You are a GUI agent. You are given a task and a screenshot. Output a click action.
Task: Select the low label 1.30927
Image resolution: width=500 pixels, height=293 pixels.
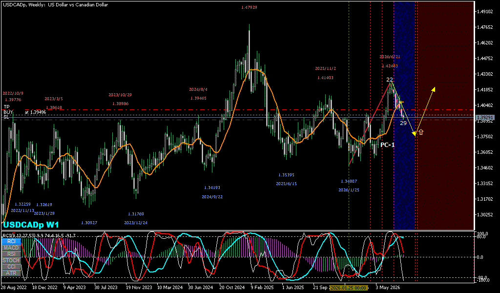89,223
